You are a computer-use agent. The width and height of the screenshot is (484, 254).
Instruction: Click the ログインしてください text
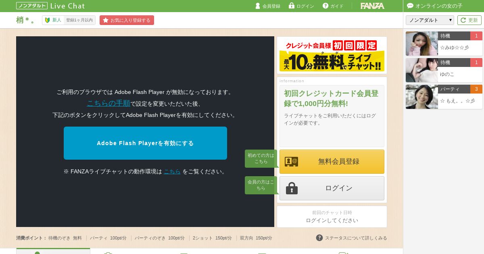click(332, 221)
